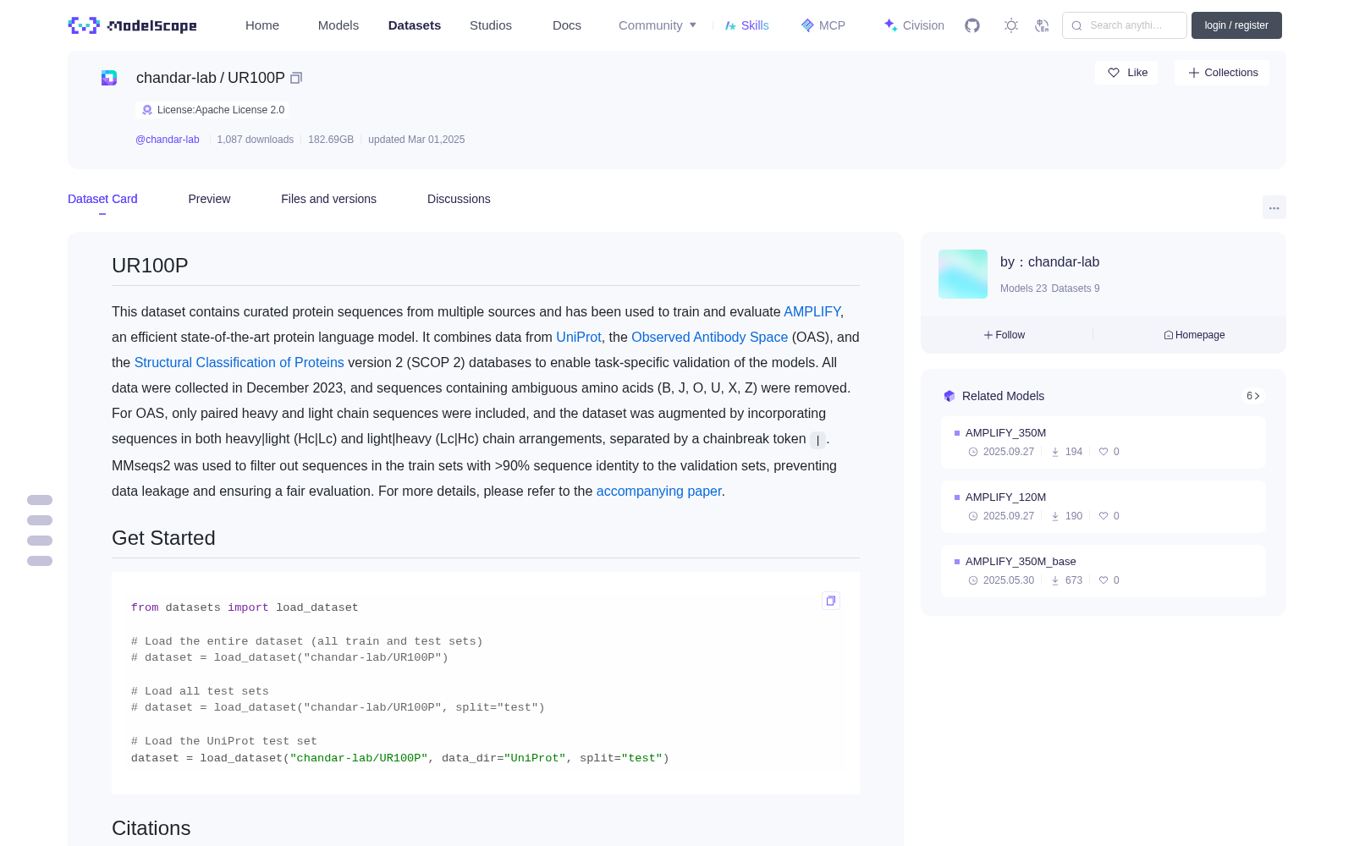
Task: Click the search magnifier icon
Action: tap(1076, 25)
